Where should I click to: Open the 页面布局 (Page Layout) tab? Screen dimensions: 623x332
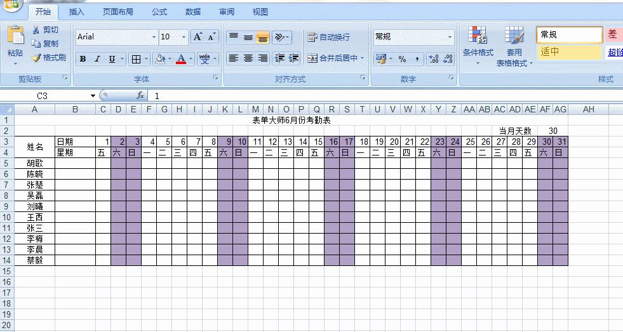click(x=118, y=12)
